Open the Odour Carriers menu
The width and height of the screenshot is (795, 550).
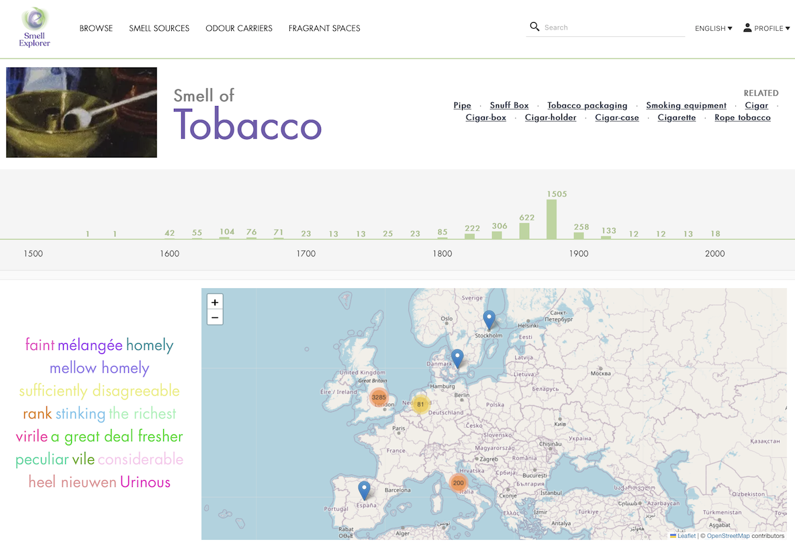tap(239, 28)
